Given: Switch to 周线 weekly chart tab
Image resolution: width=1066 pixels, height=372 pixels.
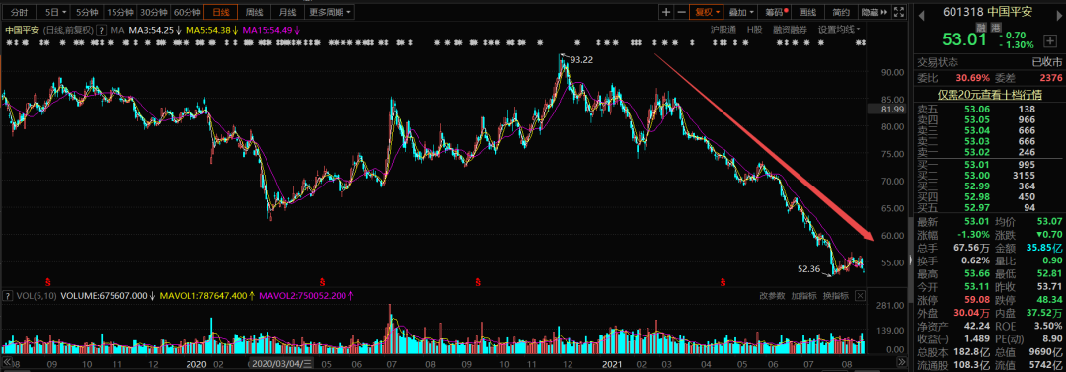Looking at the screenshot, I should pyautogui.click(x=254, y=12).
